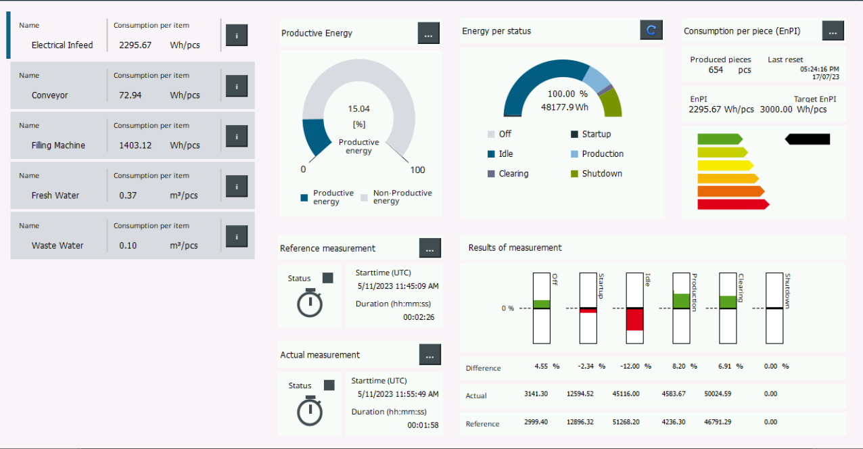Click the produced pieces value 654
The width and height of the screenshot is (863, 449).
(716, 70)
